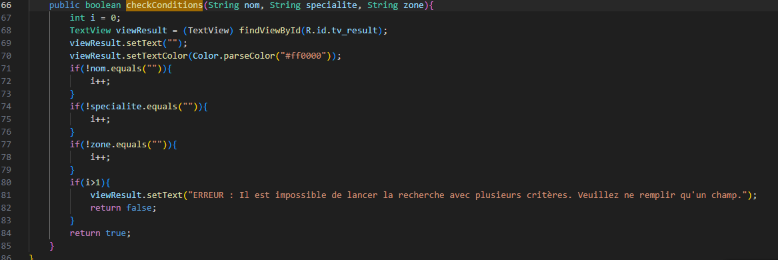Click the "int i = 0;" declaration

(95, 18)
